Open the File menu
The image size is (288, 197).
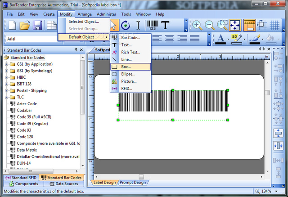(x=9, y=14)
